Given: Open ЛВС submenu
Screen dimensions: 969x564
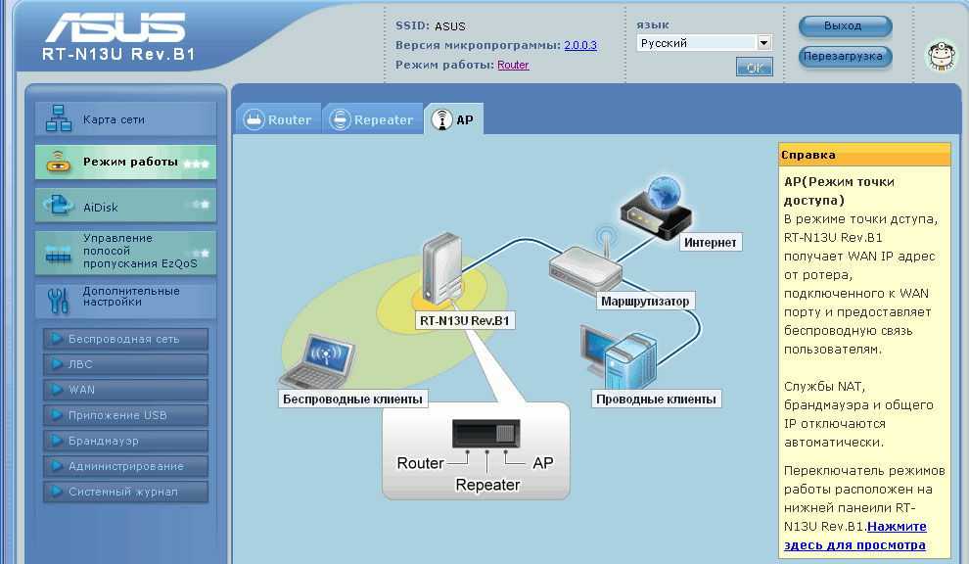Looking at the screenshot, I should pyautogui.click(x=125, y=364).
